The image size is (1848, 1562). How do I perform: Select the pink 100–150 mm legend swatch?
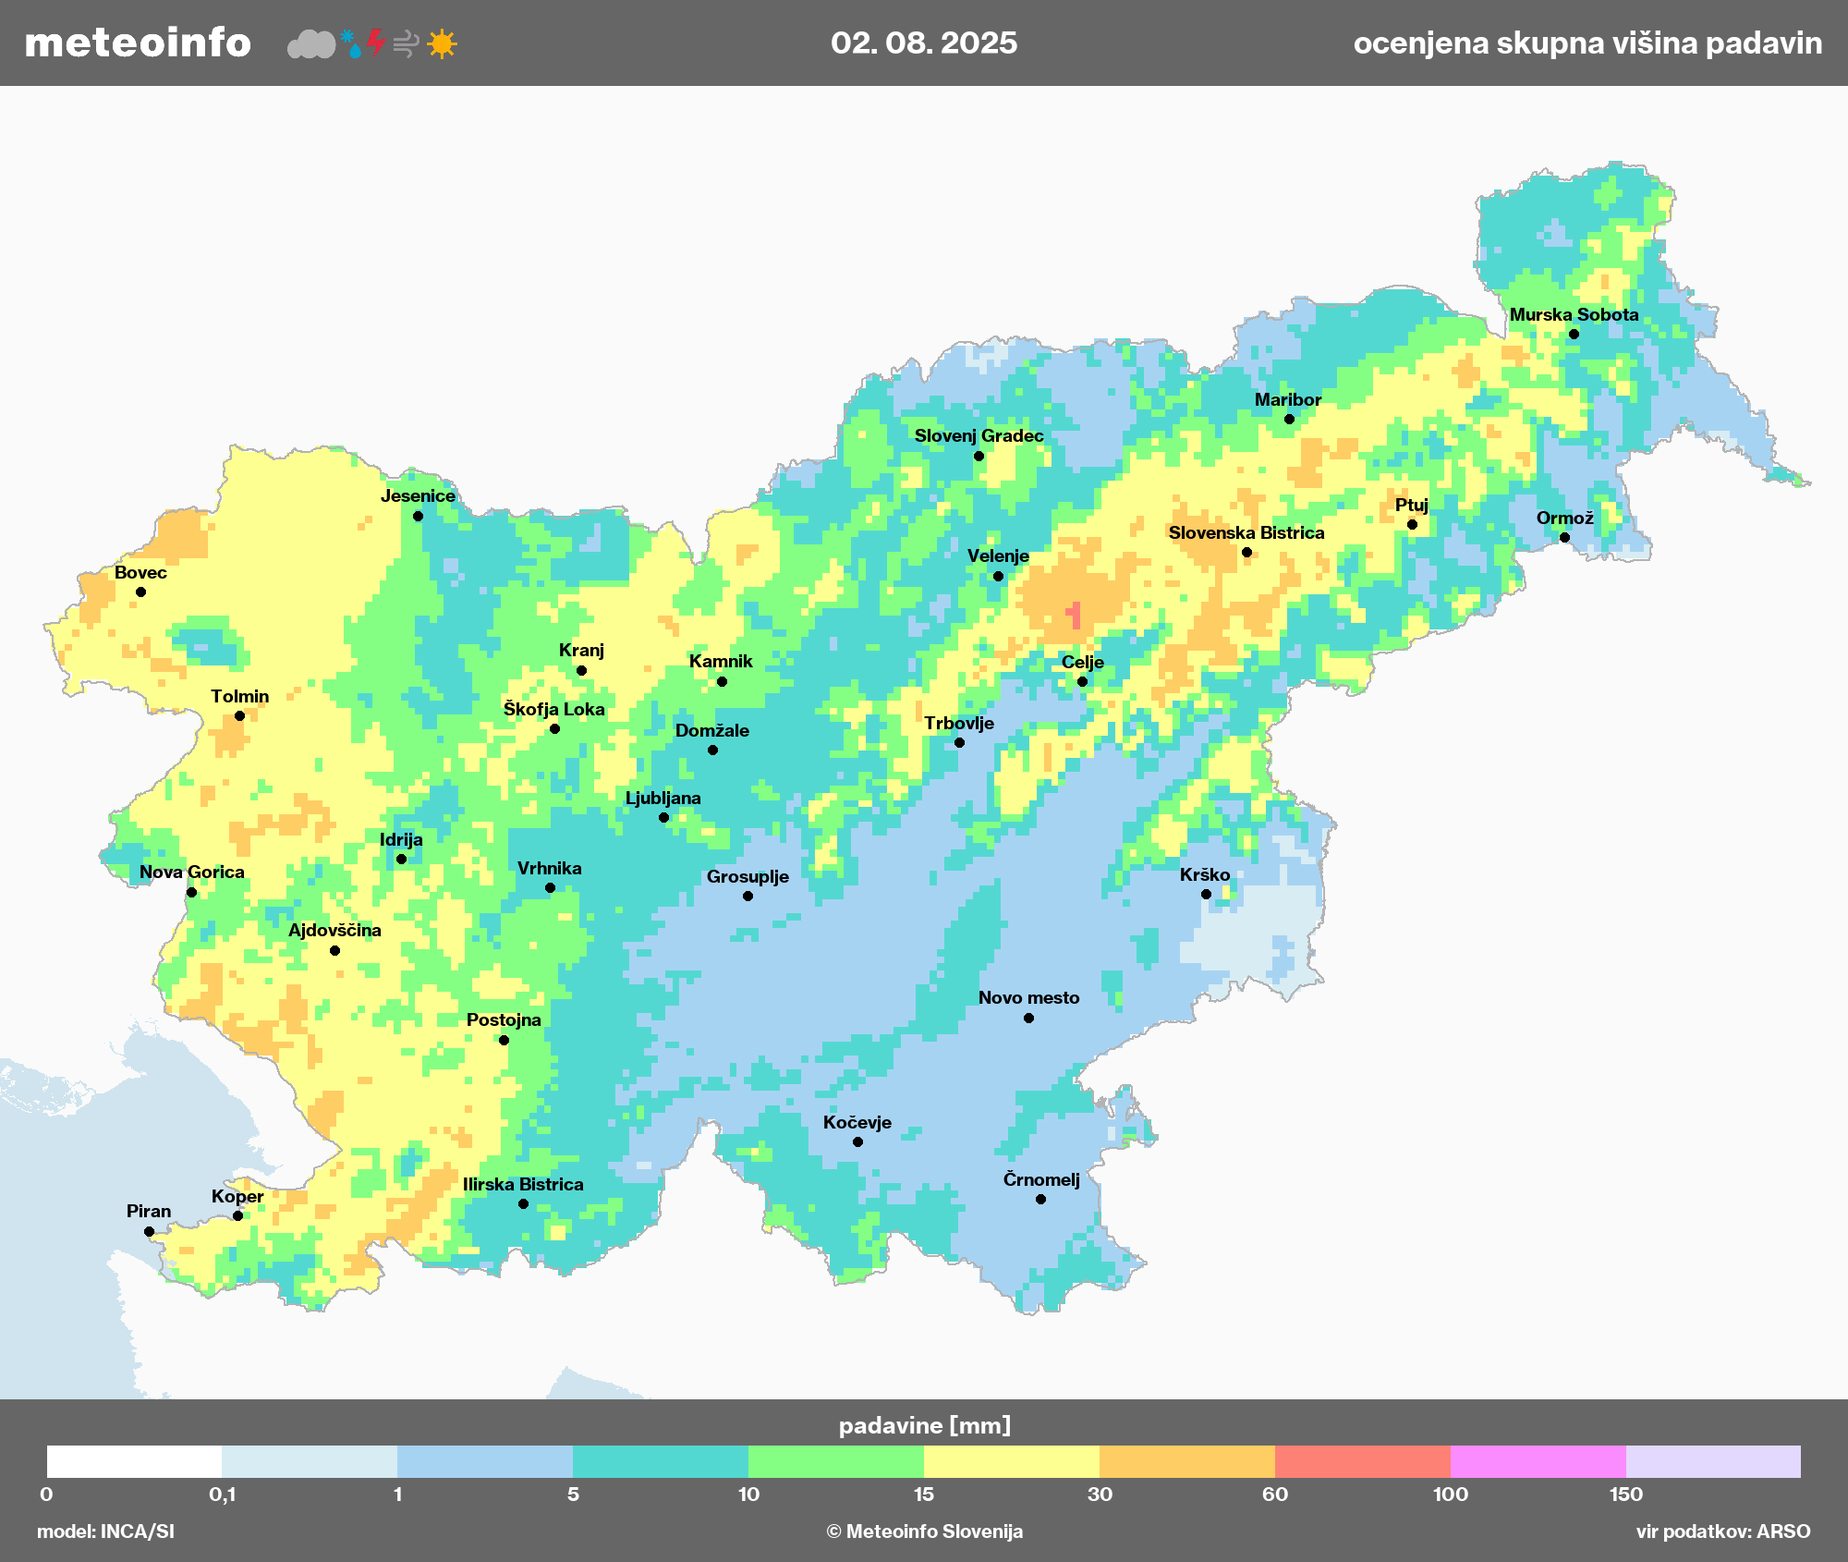click(x=1538, y=1461)
